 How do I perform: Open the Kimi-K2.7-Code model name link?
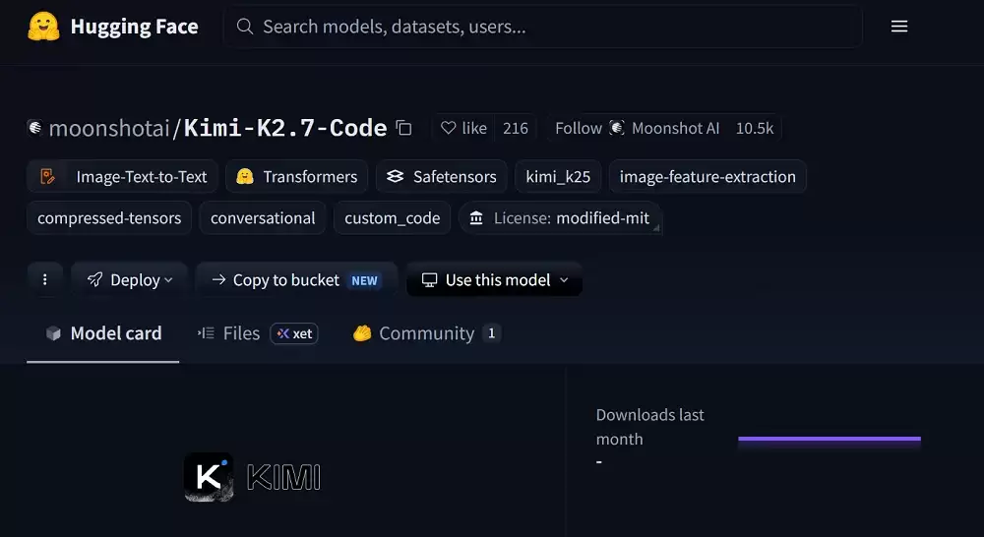click(x=285, y=128)
